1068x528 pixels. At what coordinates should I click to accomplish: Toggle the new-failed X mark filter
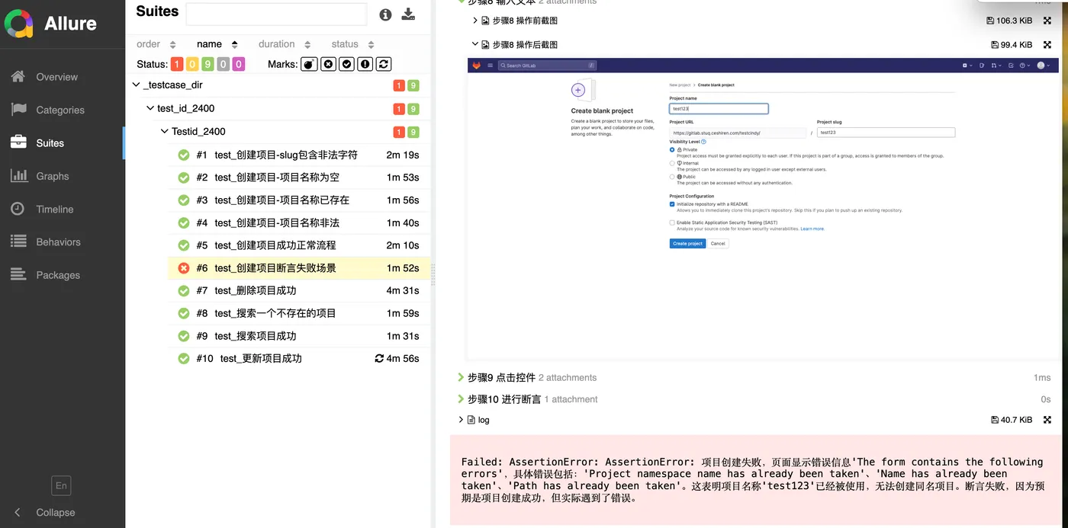(x=328, y=64)
